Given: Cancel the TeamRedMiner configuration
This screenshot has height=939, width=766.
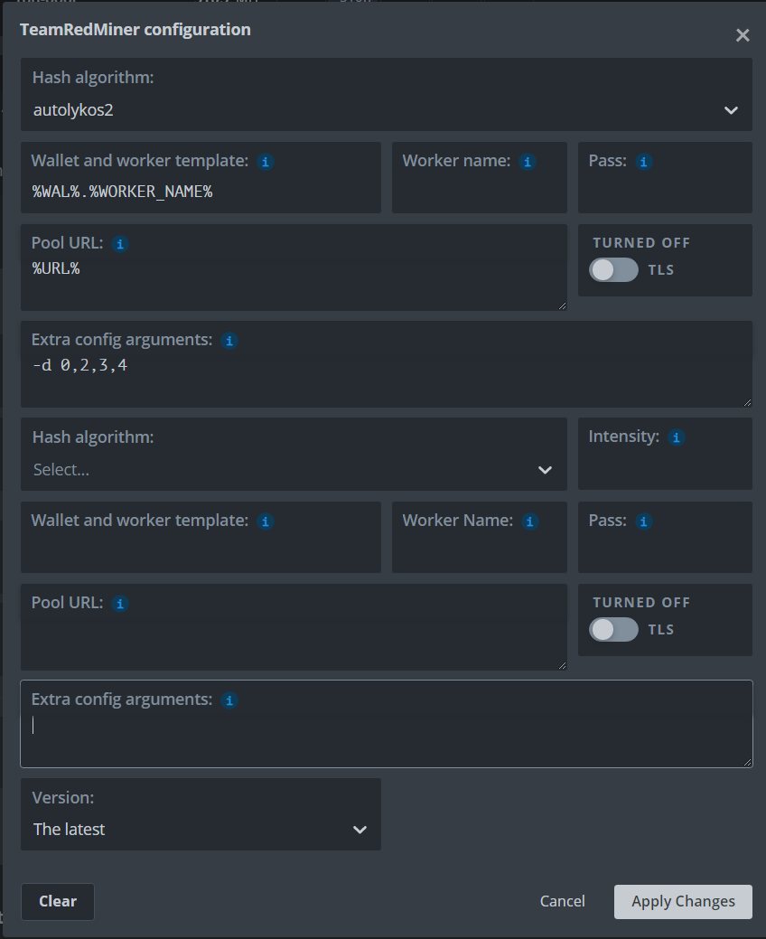Looking at the screenshot, I should point(562,901).
